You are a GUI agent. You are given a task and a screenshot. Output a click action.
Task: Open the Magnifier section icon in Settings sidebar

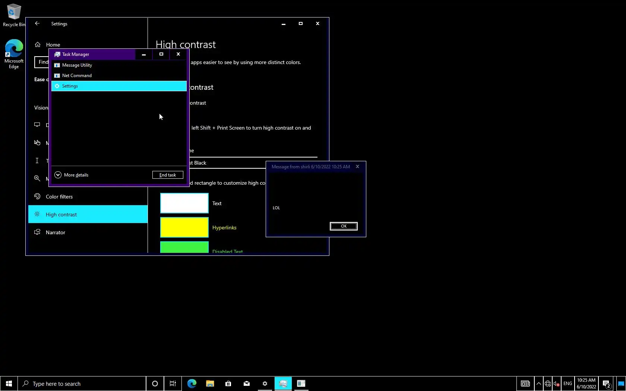(x=37, y=178)
